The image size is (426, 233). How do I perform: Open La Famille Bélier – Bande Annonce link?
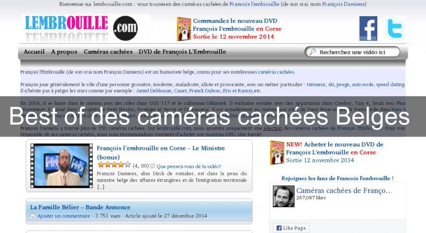point(80,207)
